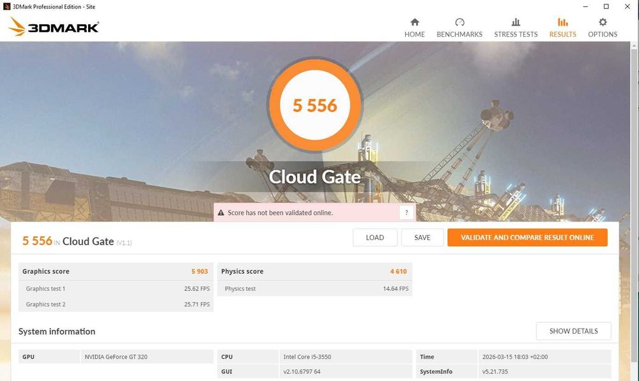Click the Physics test row label
This screenshot has width=639, height=381.
click(x=240, y=288)
